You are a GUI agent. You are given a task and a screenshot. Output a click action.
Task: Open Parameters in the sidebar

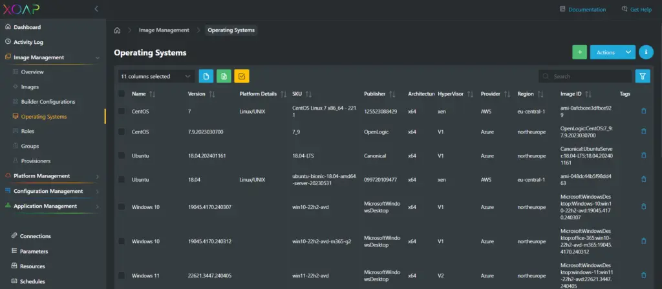34,252
